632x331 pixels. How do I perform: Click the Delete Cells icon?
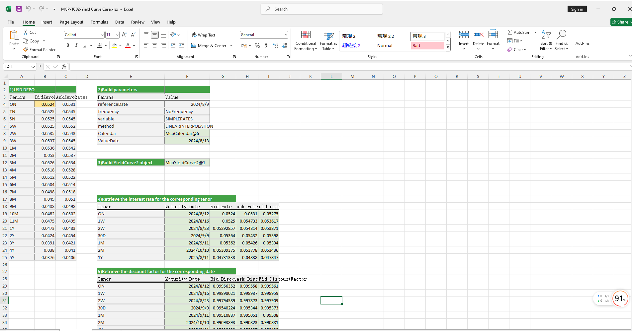479,34
